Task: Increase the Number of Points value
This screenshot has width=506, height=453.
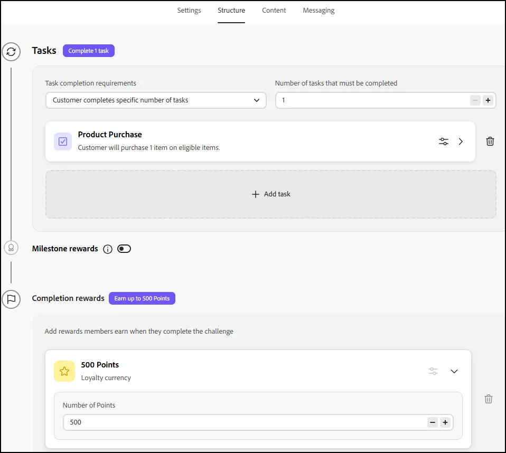Action: click(445, 422)
